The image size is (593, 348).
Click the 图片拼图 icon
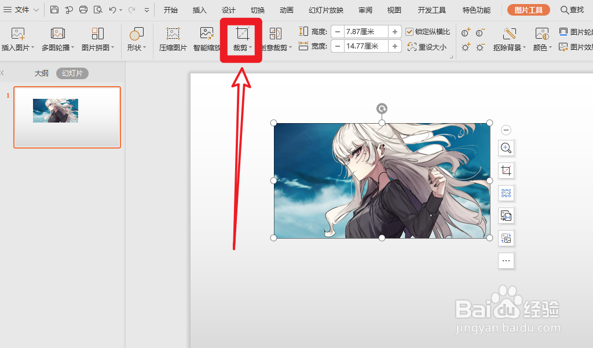tap(97, 34)
